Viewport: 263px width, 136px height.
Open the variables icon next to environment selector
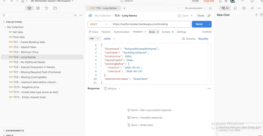211,8
